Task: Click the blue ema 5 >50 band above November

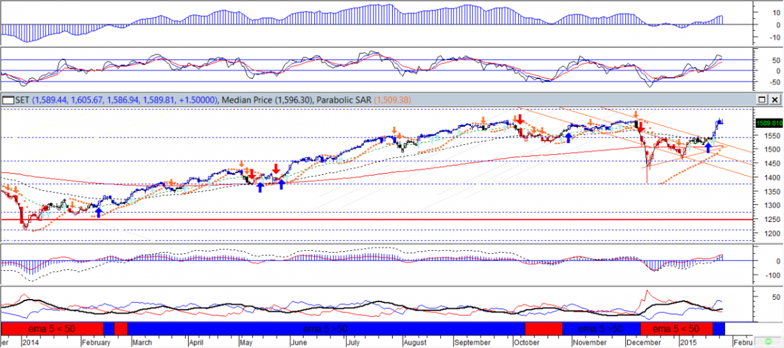Action: [x=601, y=328]
